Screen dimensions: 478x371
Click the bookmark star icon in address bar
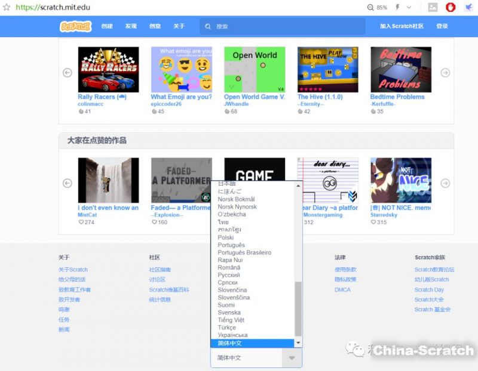[7, 7]
